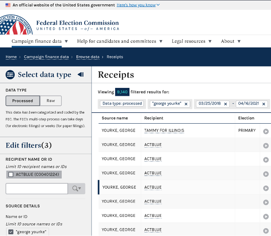Open Browse data breadcrumb link

click(x=88, y=57)
